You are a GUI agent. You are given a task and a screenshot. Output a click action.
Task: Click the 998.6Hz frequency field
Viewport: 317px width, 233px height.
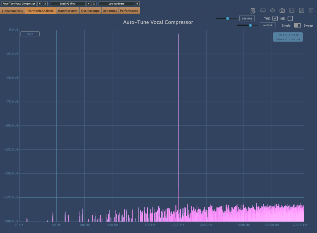tap(247, 19)
